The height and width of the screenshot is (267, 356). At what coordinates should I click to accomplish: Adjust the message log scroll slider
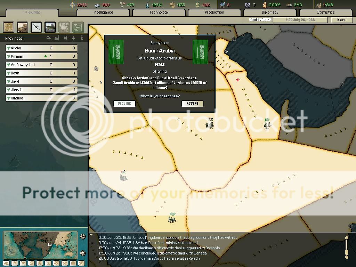(346, 247)
